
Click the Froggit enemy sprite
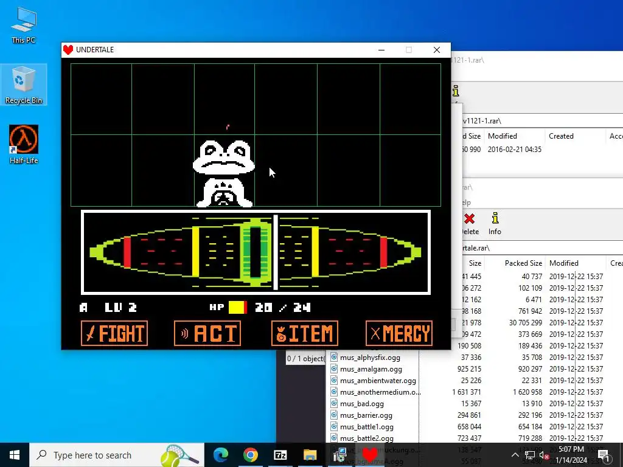(x=224, y=173)
